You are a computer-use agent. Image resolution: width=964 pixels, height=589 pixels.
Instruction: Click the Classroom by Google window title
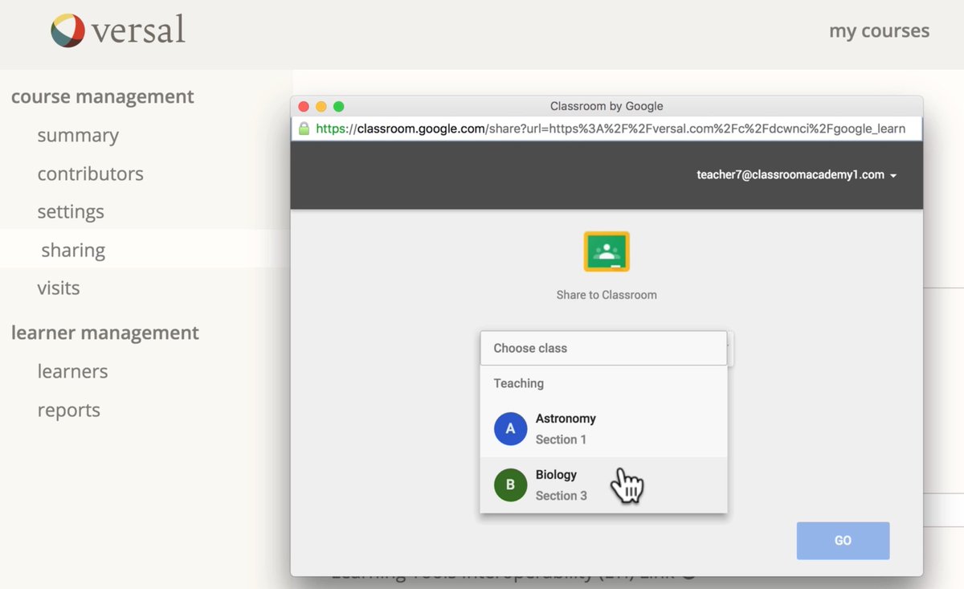(x=607, y=106)
